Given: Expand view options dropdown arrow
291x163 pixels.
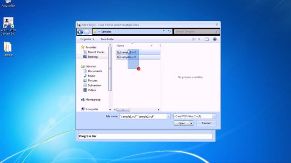Looking at the screenshot, I should [199, 39].
